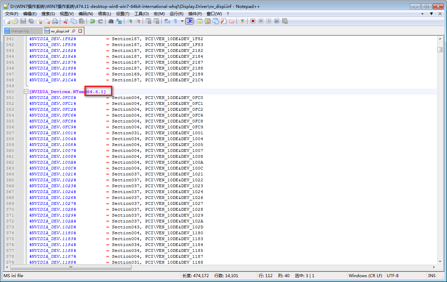Click the vertical scrollbar thumb
Screen dimensions: 447x282
click(x=440, y=49)
